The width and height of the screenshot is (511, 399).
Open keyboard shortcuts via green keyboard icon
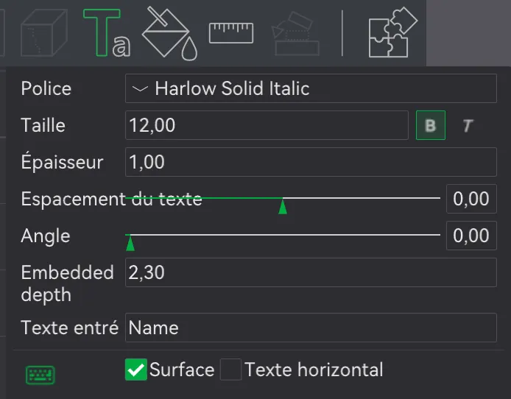tap(40, 375)
